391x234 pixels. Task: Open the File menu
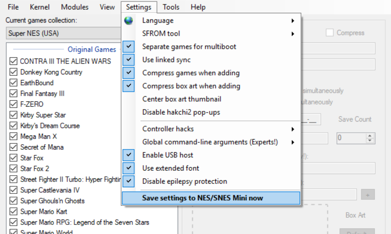point(13,7)
